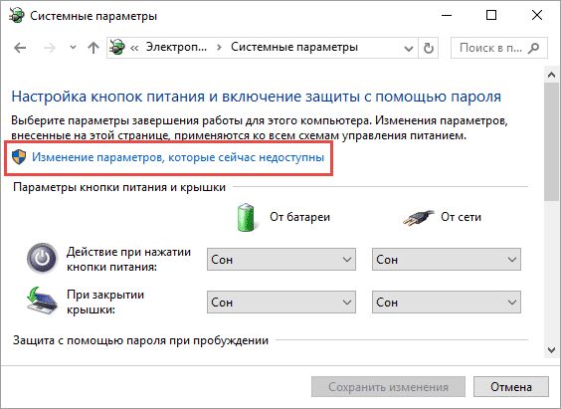Click the 'От сети' column label
This screenshot has height=409, width=561.
(461, 217)
